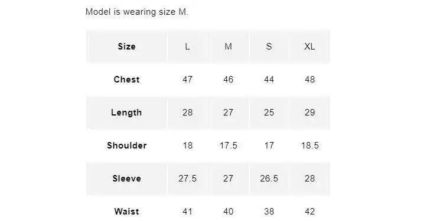The image size is (443, 221).
Task: Click the Waist value 38 for size S
Action: [x=269, y=212]
